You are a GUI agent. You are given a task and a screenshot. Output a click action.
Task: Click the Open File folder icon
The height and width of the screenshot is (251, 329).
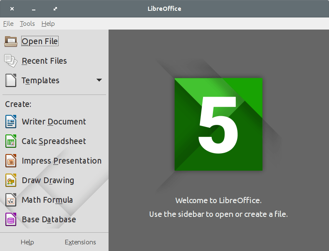coord(11,41)
